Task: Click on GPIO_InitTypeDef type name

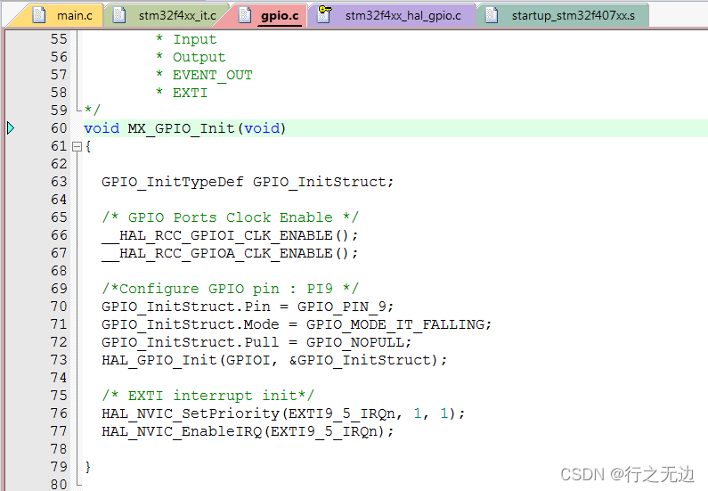Action: 173,182
